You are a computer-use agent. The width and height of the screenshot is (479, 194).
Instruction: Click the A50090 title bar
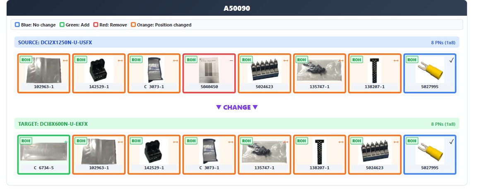(x=237, y=8)
